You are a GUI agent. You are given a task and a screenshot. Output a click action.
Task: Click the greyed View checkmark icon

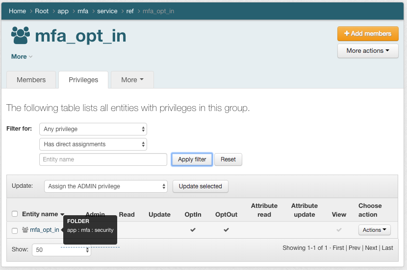[x=339, y=230]
